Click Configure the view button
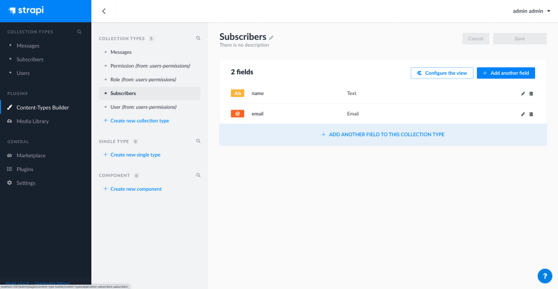 coord(442,73)
